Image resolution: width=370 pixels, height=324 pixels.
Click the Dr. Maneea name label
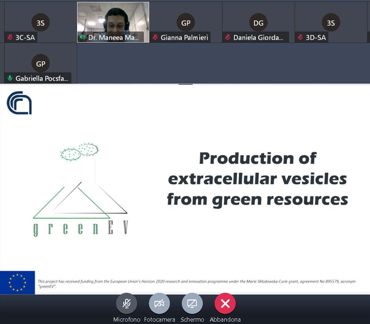[x=113, y=38]
